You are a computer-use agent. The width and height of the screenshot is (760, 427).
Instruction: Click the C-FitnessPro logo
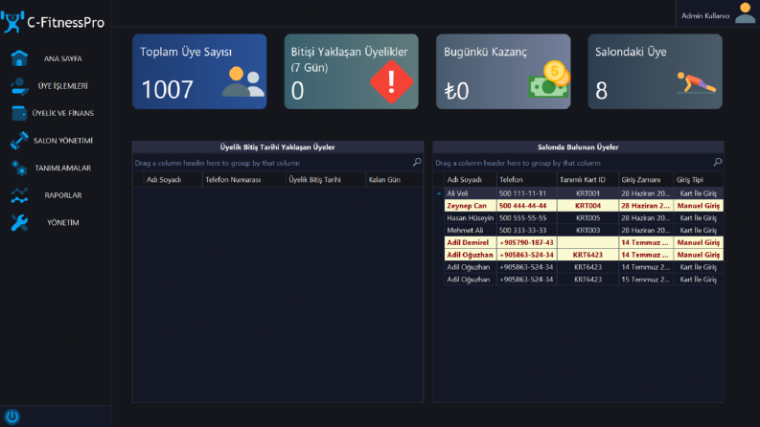(53, 22)
